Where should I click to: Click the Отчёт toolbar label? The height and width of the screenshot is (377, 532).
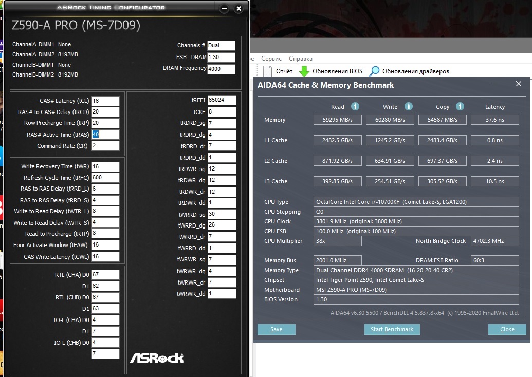click(x=284, y=71)
